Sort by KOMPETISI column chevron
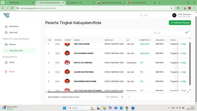197x111 pixels. (151, 40)
